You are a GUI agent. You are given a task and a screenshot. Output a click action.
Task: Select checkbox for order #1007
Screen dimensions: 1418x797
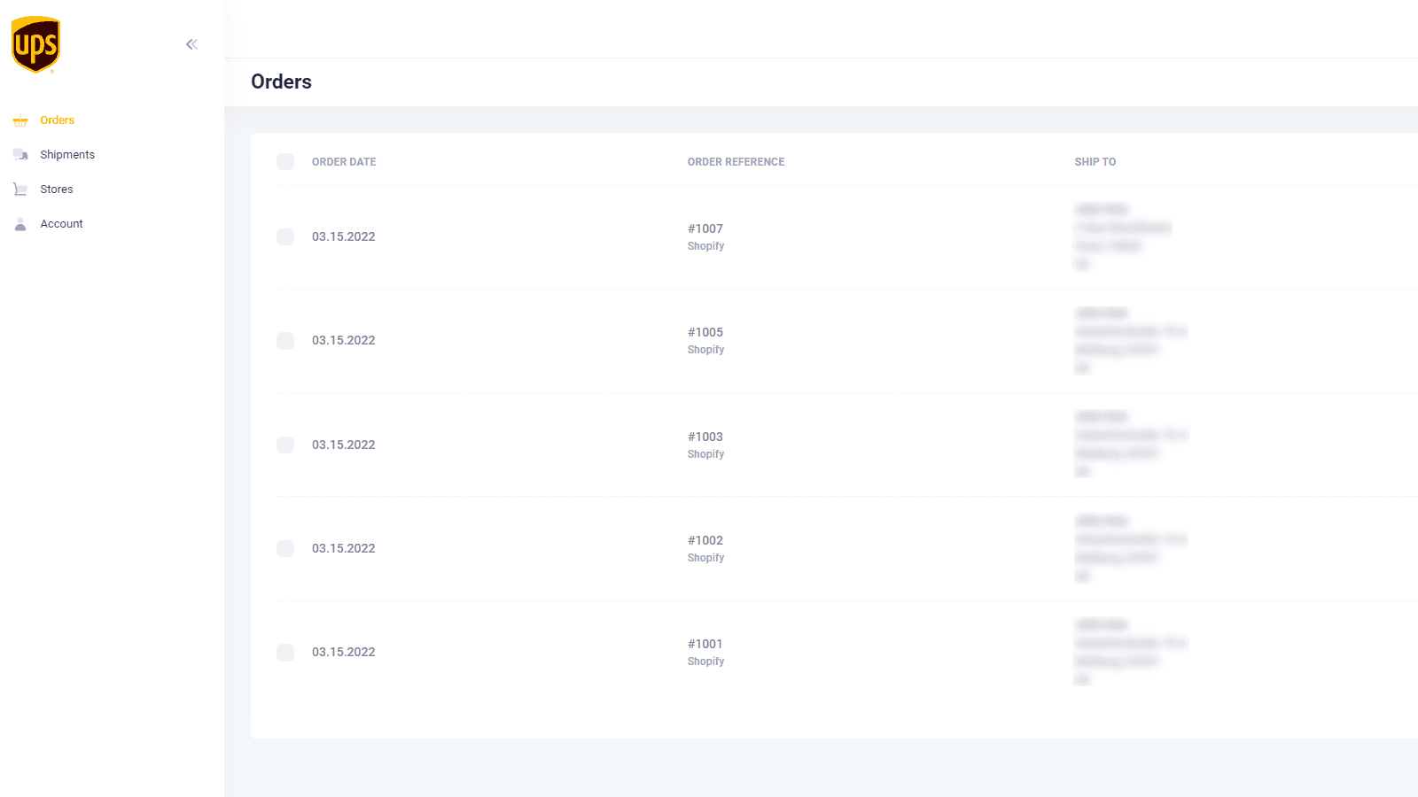click(285, 236)
